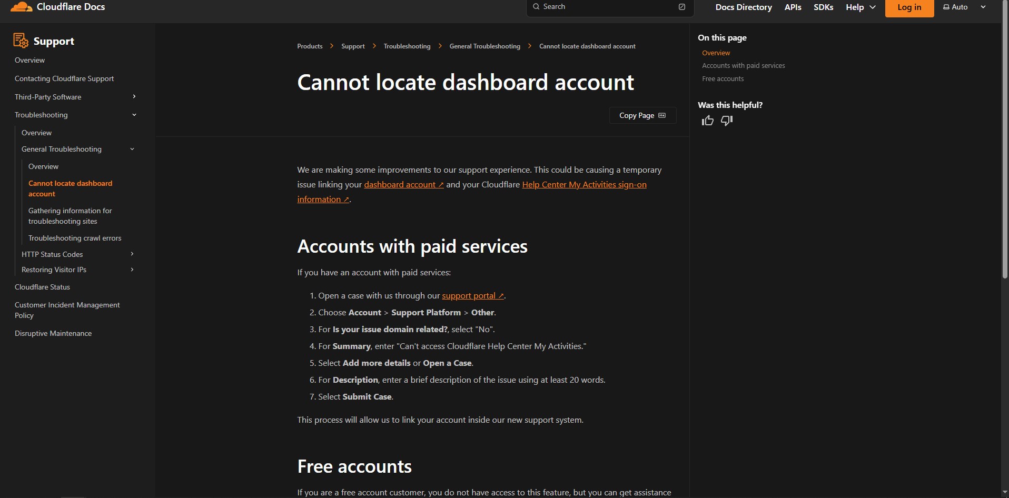This screenshot has width=1009, height=498.
Task: Jump to Overview in On this page
Action: coord(716,53)
